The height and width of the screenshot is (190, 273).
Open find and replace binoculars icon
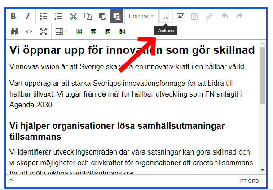15,31
